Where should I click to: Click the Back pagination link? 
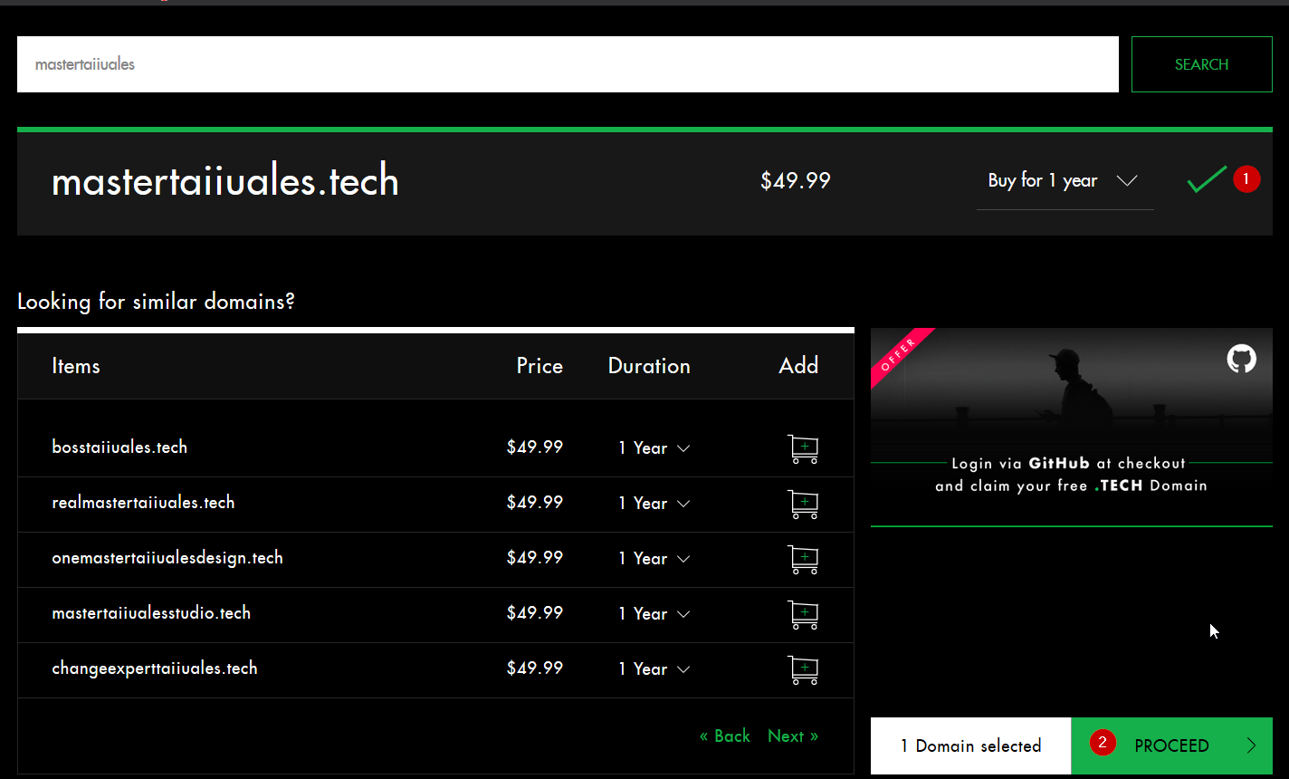pos(724,736)
